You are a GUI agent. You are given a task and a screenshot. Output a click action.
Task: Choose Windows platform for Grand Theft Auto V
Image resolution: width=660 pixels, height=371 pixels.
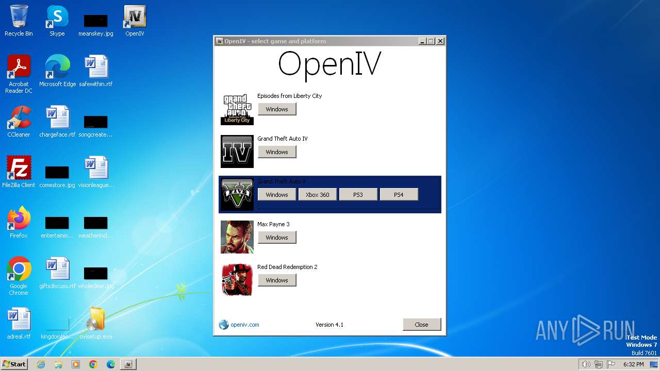277,195
